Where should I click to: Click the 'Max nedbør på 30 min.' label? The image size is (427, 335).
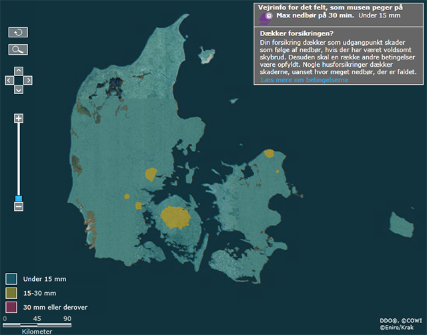(315, 15)
